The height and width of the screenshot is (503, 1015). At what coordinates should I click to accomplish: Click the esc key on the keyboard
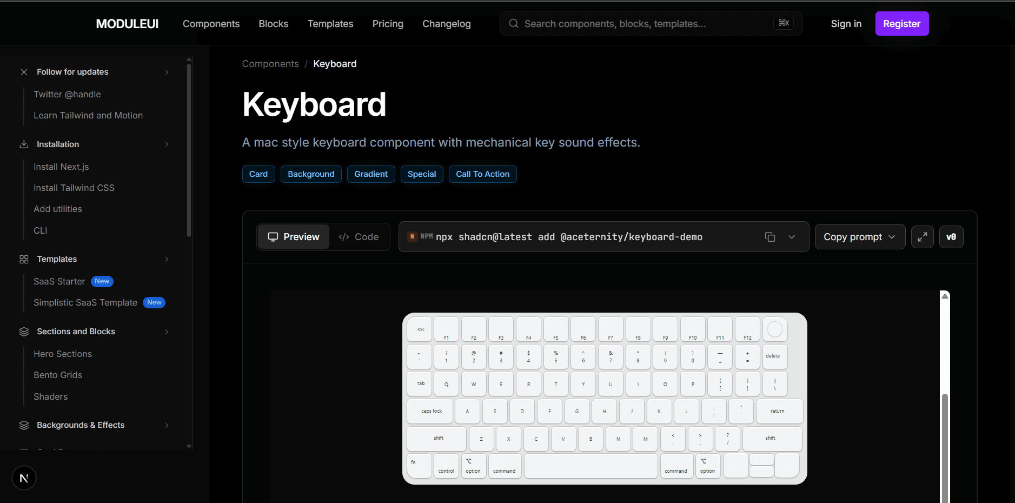420,329
